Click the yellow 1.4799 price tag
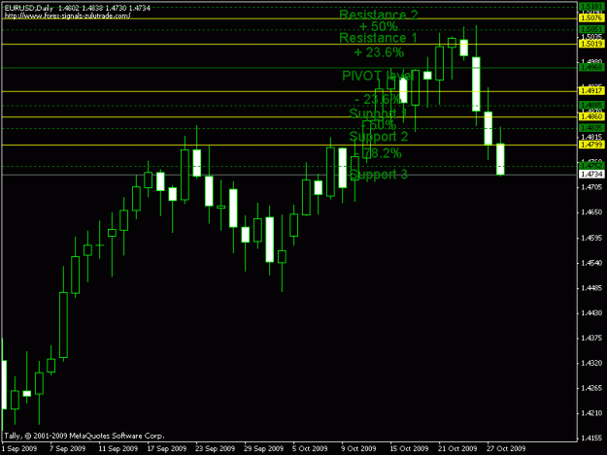This screenshot has height=455, width=607. (591, 145)
